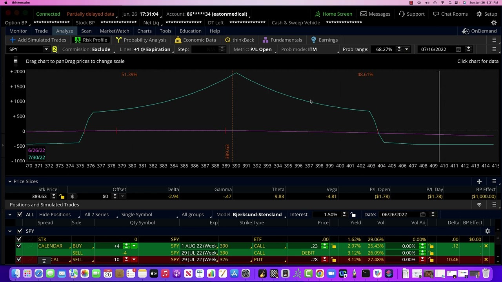The width and height of the screenshot is (502, 282).
Task: Add a new price slice with plus
Action: pyautogui.click(x=479, y=181)
